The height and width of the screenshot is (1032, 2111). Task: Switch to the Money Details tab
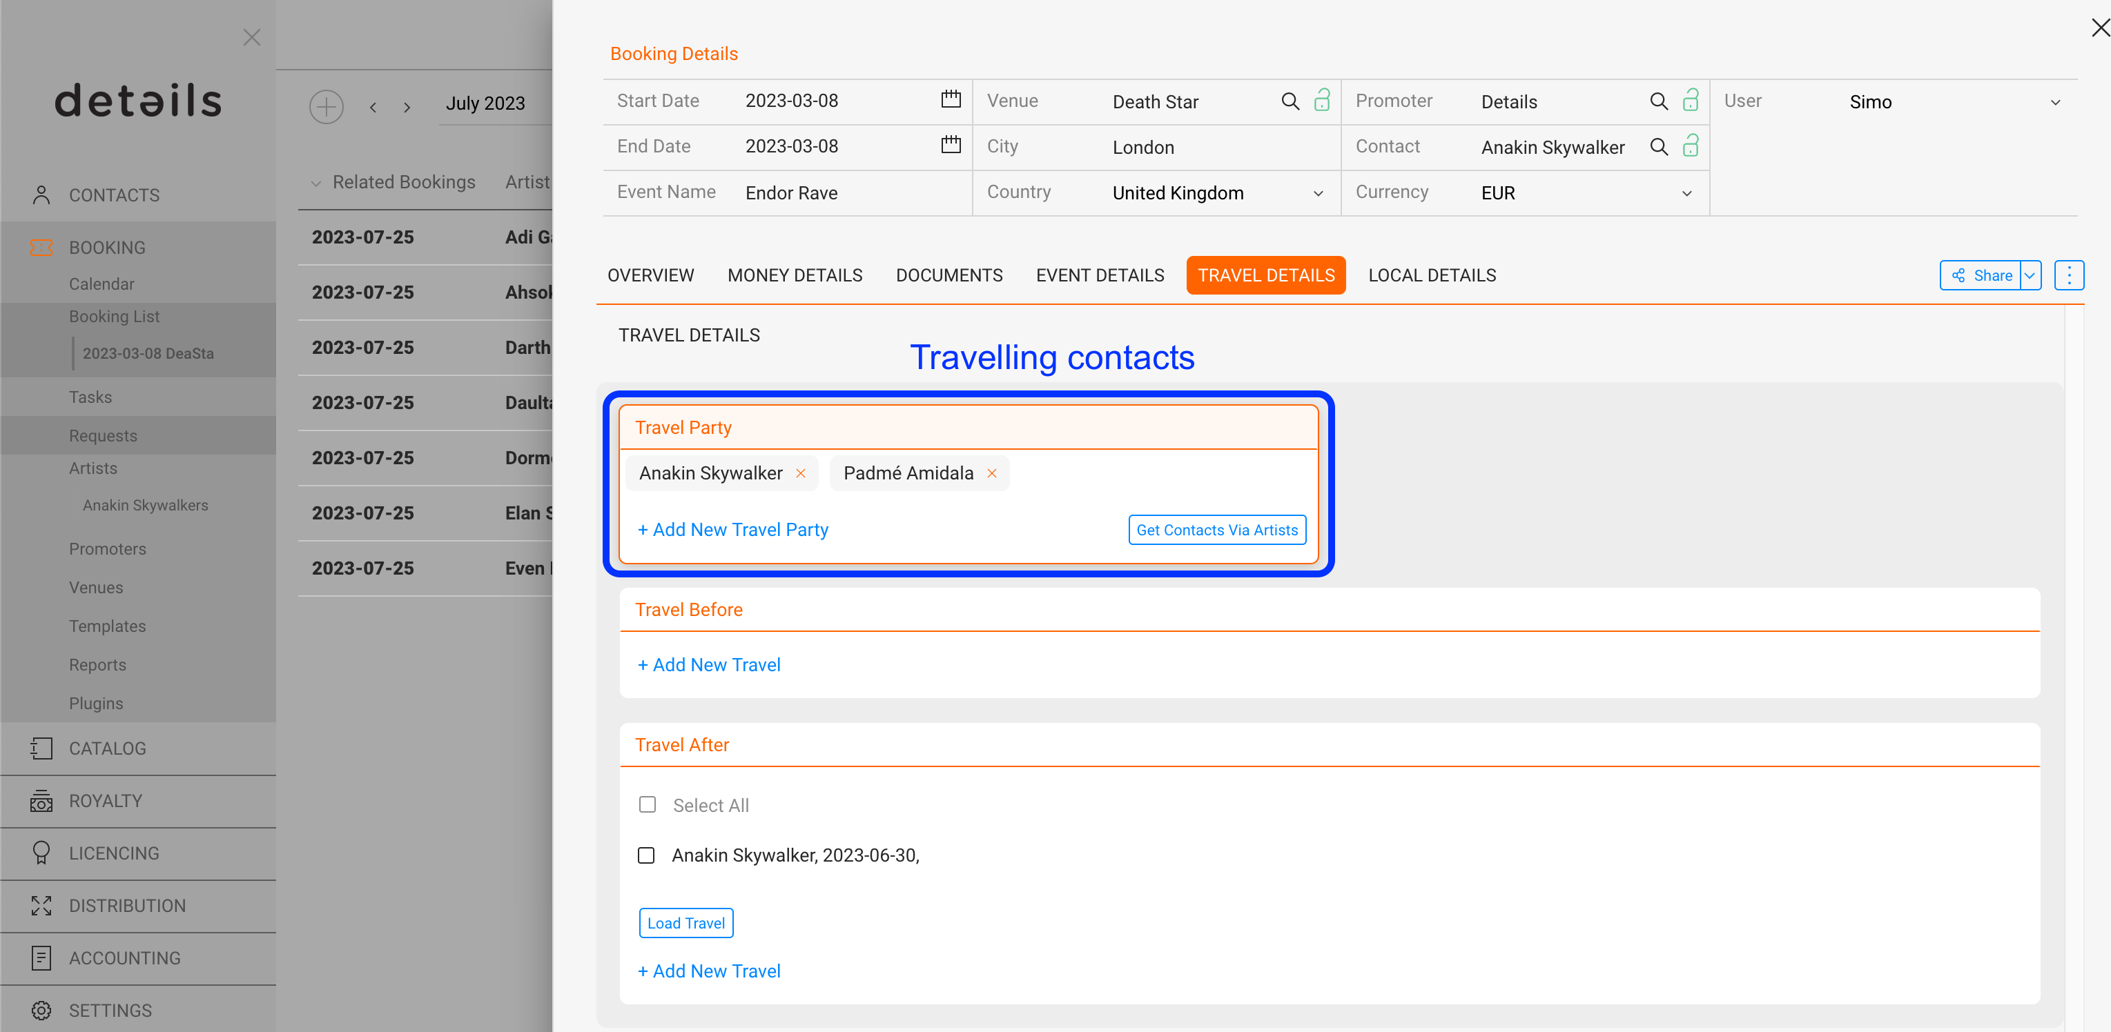pos(795,275)
